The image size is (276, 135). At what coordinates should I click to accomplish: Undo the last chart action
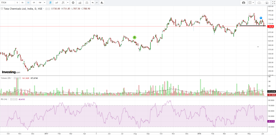pos(93,3)
